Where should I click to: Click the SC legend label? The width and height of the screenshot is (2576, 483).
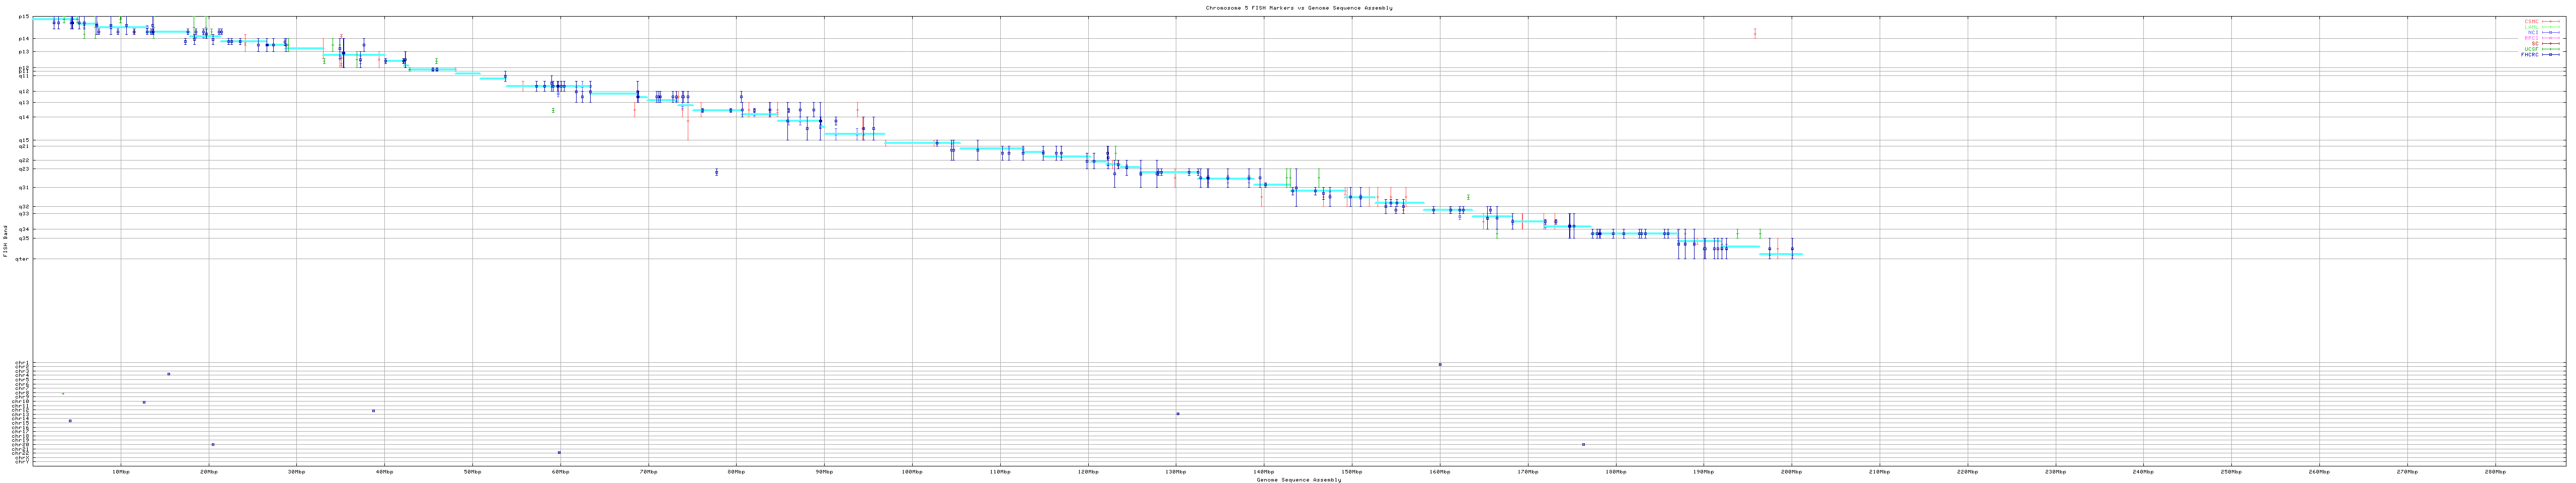tap(2534, 43)
